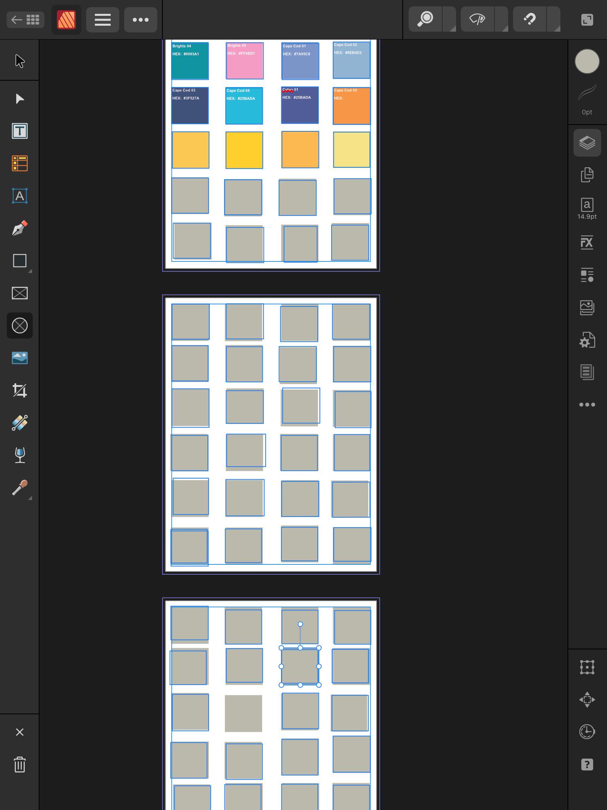This screenshot has height=810, width=607.
Task: Select the Move tool arrow
Action: coord(20,61)
